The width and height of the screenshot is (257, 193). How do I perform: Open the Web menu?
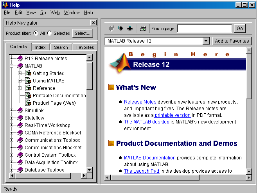[55, 13]
